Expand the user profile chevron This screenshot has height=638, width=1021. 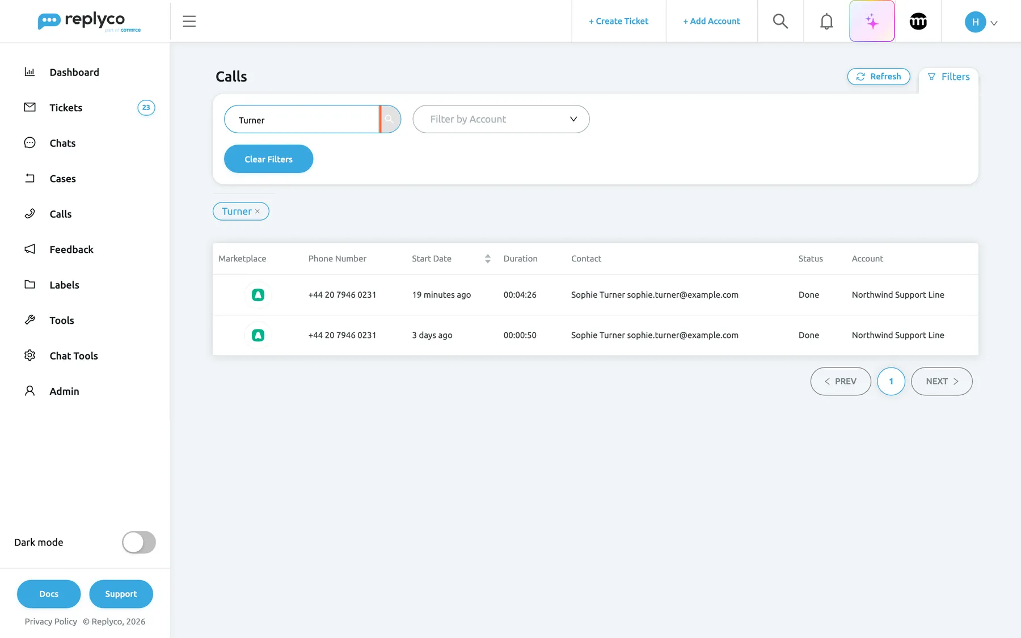(994, 23)
